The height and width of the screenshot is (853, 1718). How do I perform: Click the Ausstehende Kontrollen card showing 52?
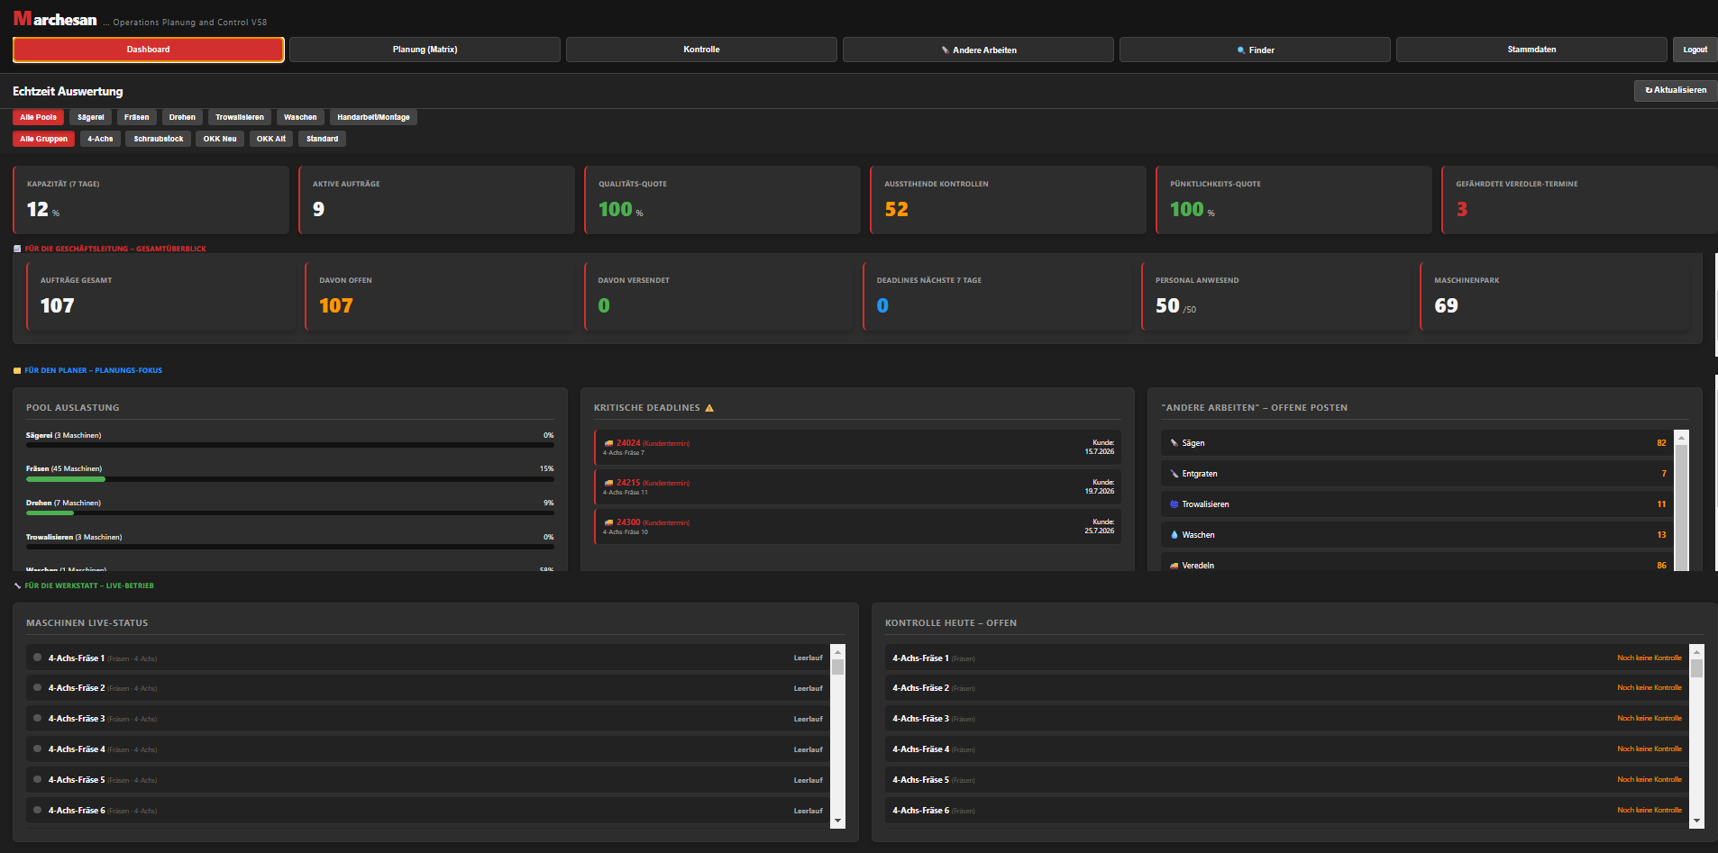click(1008, 200)
